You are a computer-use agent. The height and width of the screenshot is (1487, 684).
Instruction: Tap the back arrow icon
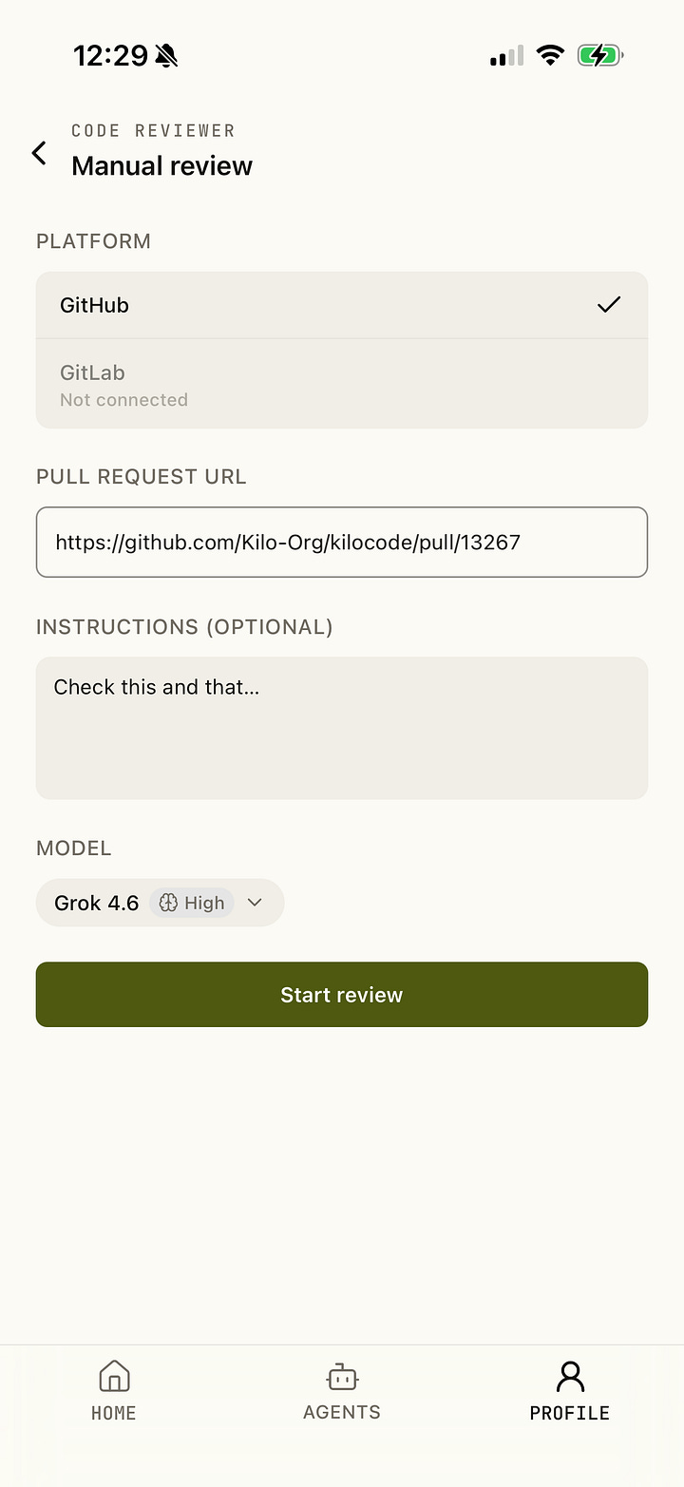point(39,152)
